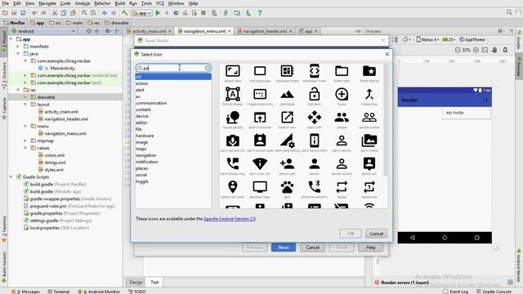Select the open with arrows icon

(314, 118)
